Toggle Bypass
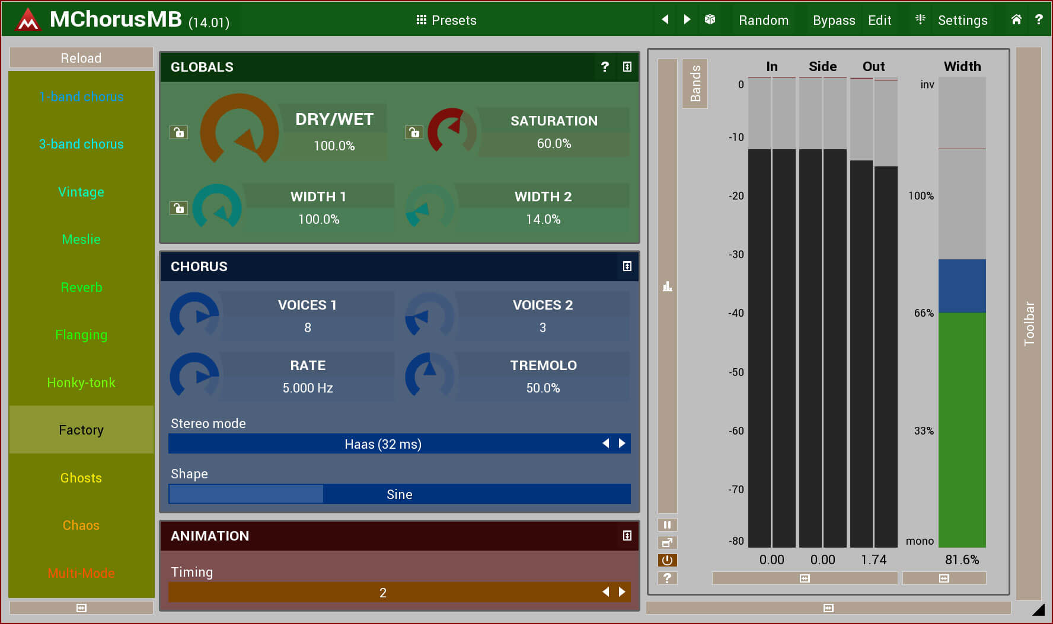1053x624 pixels. [x=834, y=20]
